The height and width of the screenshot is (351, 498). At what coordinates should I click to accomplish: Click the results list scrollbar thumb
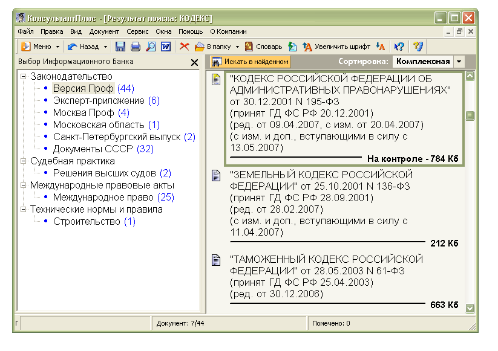pos(470,116)
